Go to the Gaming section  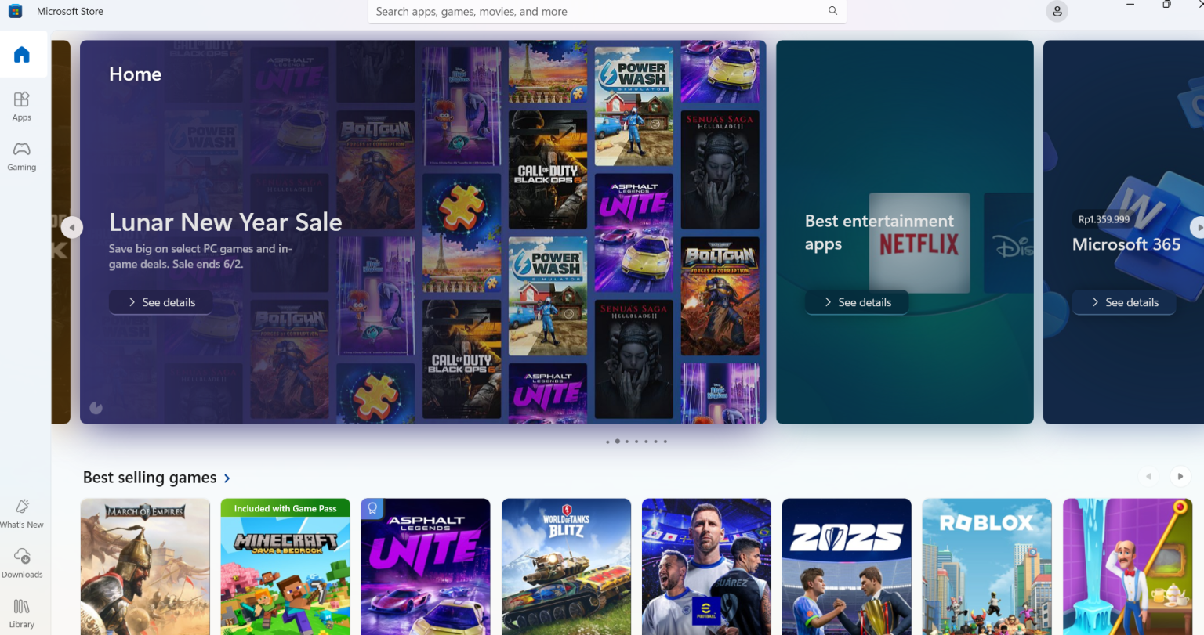[22, 156]
